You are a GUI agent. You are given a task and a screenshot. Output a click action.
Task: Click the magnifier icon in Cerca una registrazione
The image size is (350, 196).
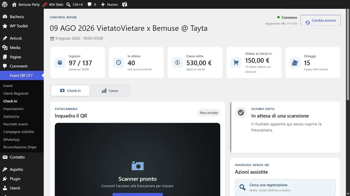(242, 188)
